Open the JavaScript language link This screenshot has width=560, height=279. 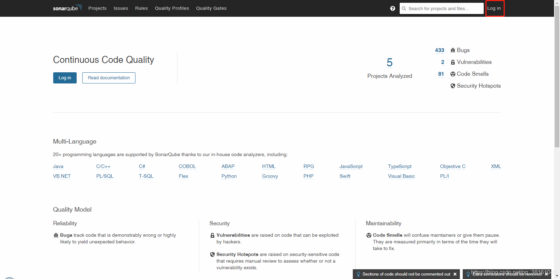[351, 167]
